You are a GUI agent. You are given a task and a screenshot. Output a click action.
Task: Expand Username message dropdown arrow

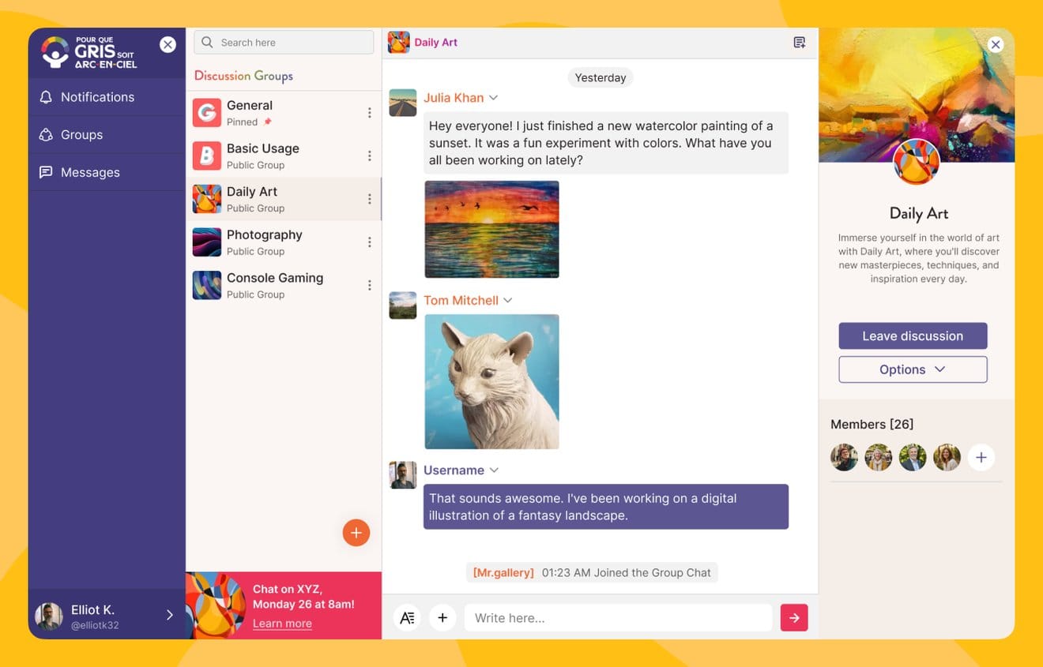494,470
